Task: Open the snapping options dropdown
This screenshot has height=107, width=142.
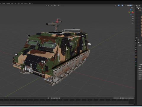Action: pyautogui.click(x=56, y=5)
